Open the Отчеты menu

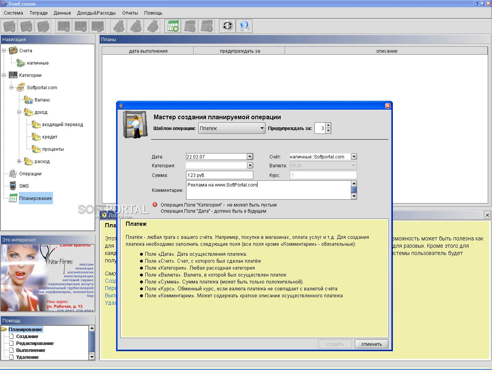pyautogui.click(x=130, y=13)
